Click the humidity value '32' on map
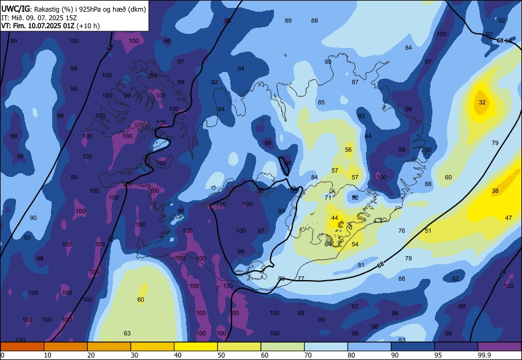The height and width of the screenshot is (360, 522). click(482, 102)
